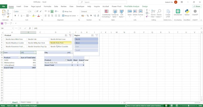Click the Increase Indent icon
This screenshot has width=203, height=107.
(59, 16)
